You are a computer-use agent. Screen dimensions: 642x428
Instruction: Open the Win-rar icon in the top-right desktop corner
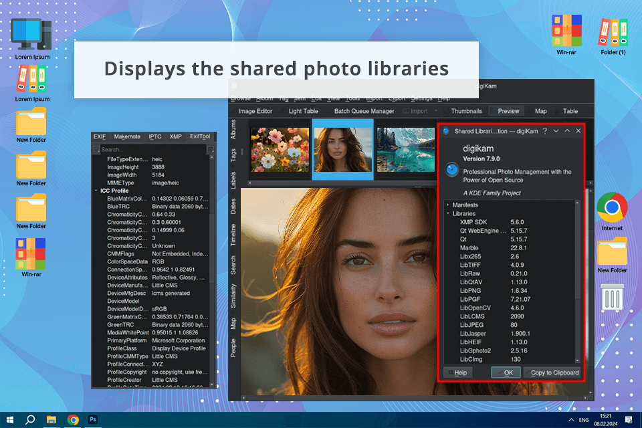(566, 35)
